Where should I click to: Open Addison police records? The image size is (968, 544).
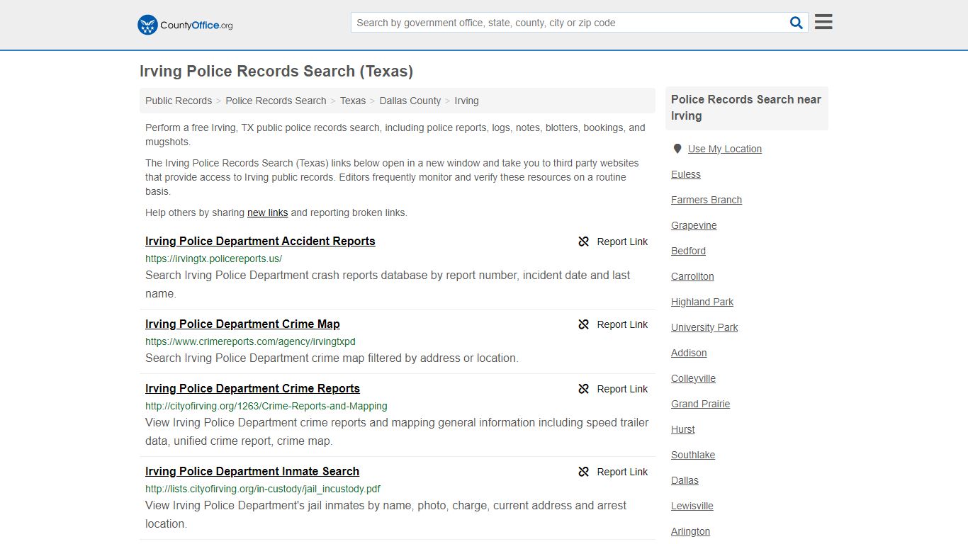tap(689, 353)
